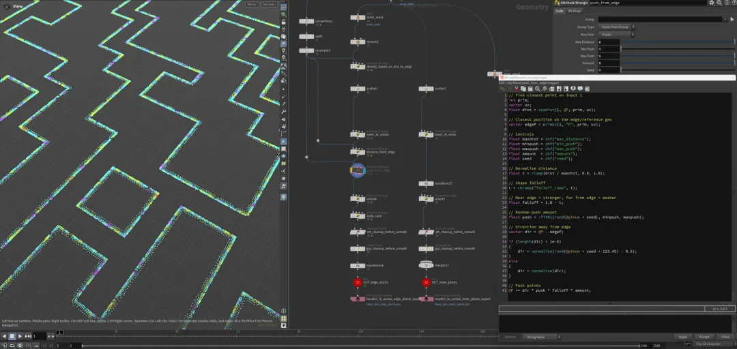Click the play button on the timeline
737x349 pixels.
[x=20, y=336]
